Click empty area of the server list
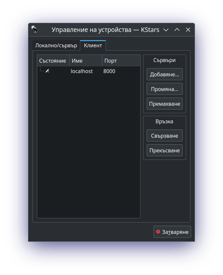223x275 pixels. click(x=88, y=147)
